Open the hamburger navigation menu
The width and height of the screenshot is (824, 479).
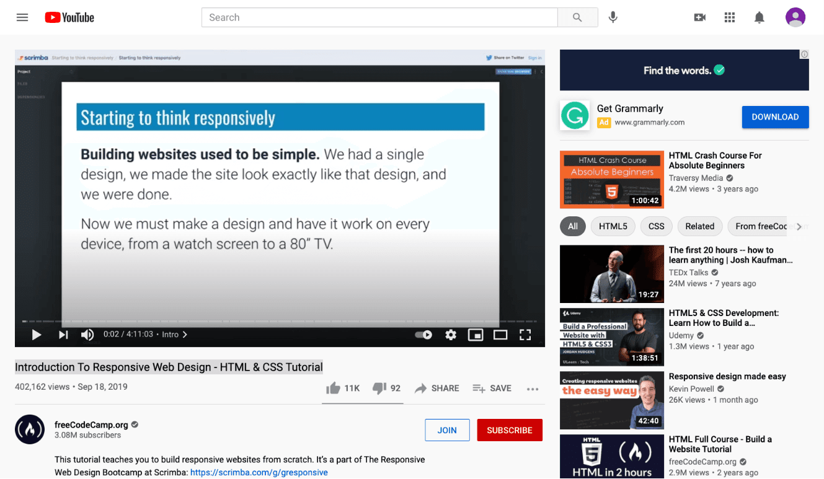(x=22, y=17)
